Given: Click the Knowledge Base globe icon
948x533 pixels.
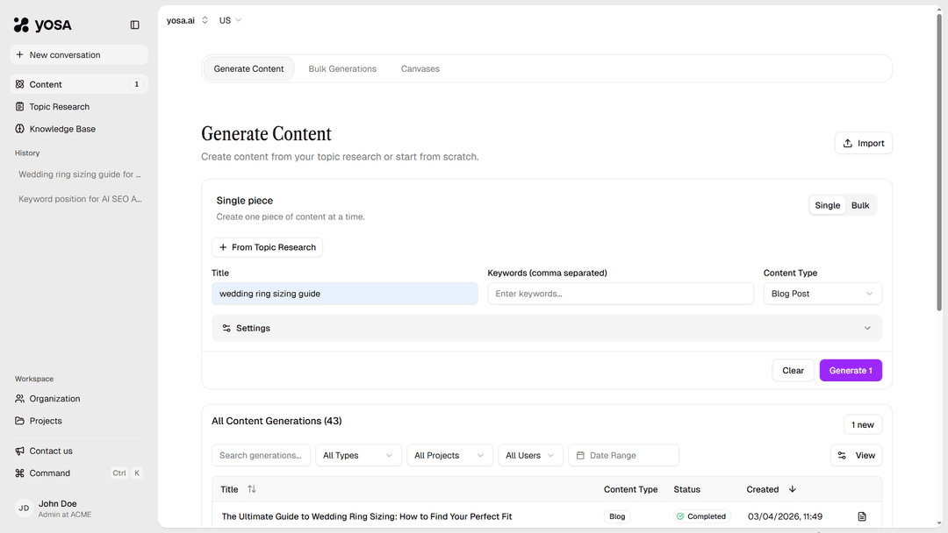Looking at the screenshot, I should pos(19,129).
